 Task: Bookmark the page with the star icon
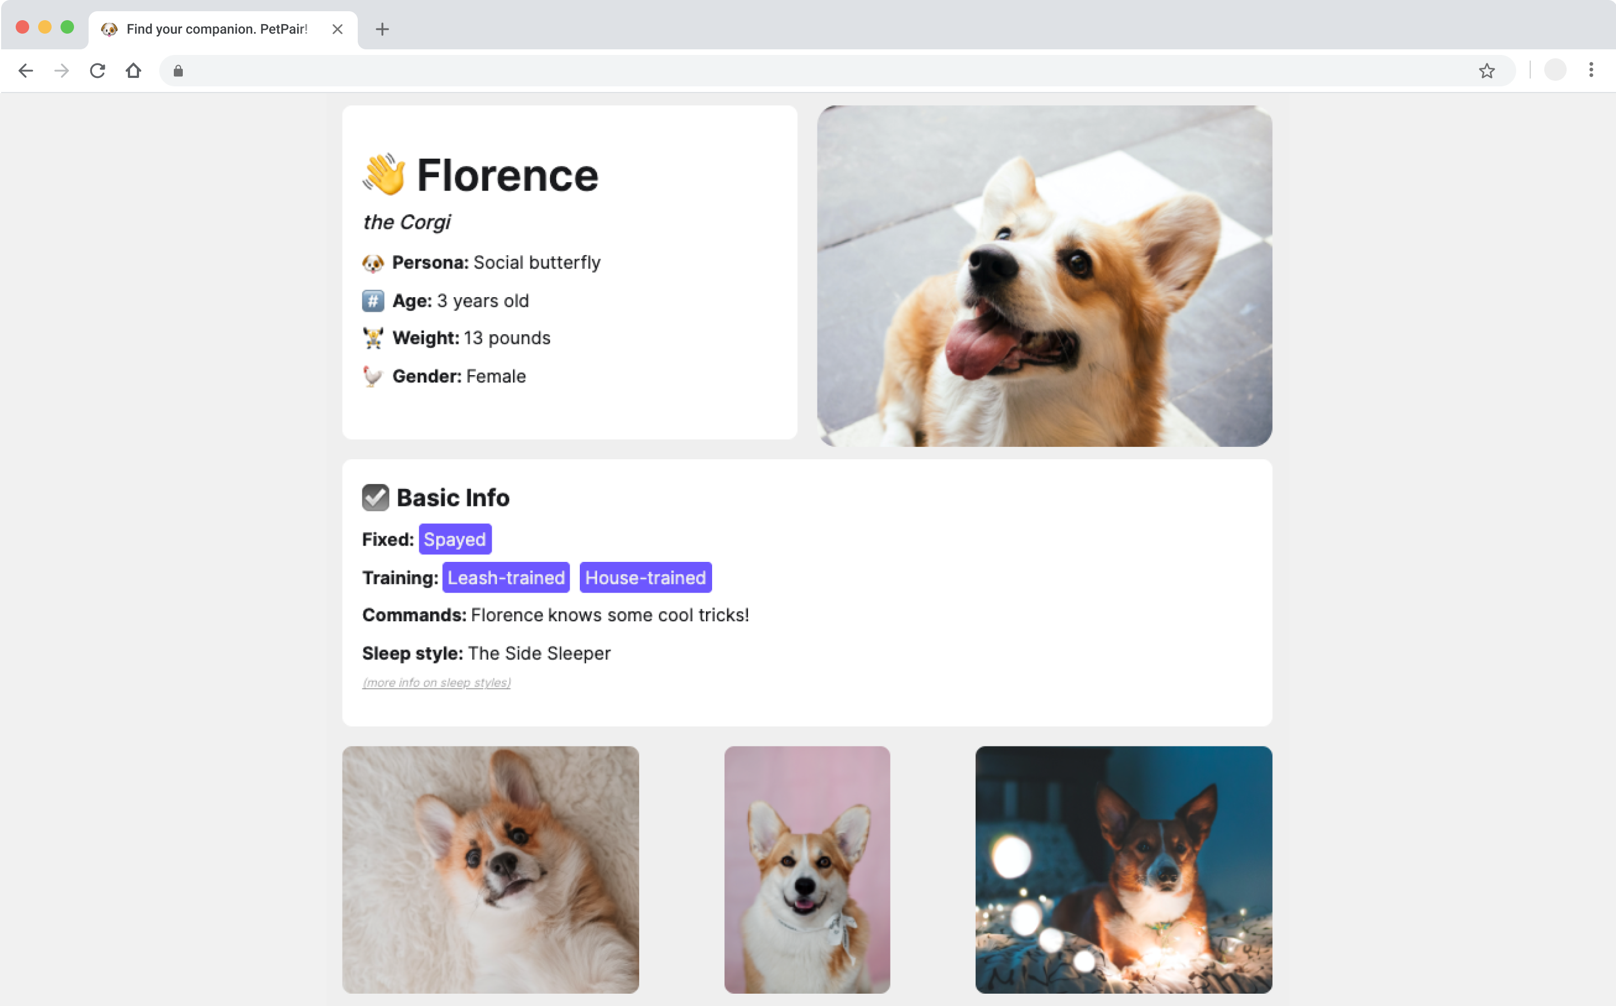[1487, 71]
